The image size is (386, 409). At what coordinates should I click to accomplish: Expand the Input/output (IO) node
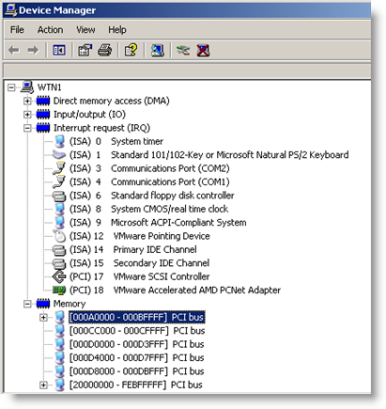pos(27,115)
